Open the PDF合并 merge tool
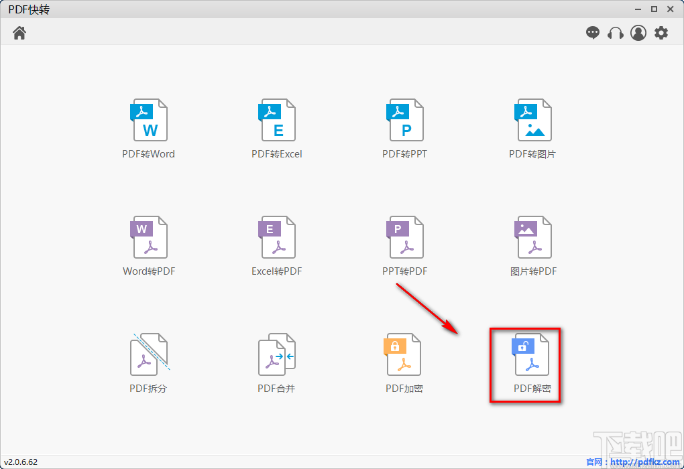Screen dimensions: 684x469 (x=277, y=354)
